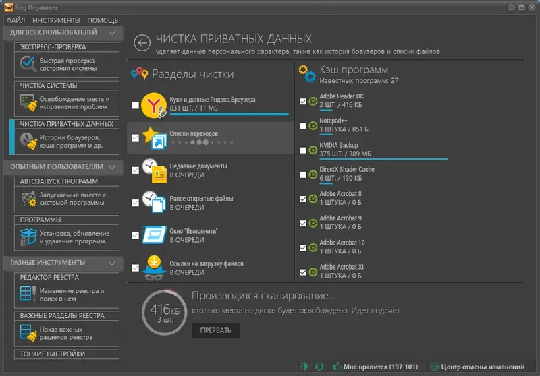Click the gear icon next to Notepad++

[313, 126]
